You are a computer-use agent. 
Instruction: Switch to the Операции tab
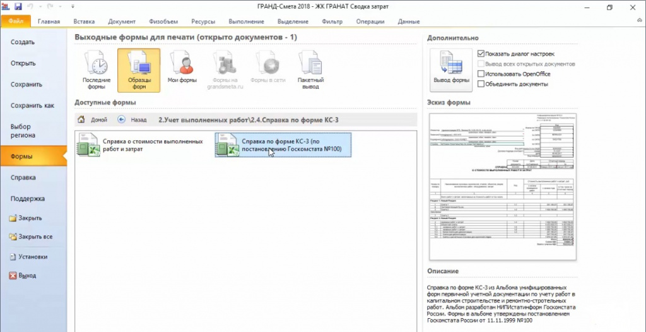tap(370, 21)
